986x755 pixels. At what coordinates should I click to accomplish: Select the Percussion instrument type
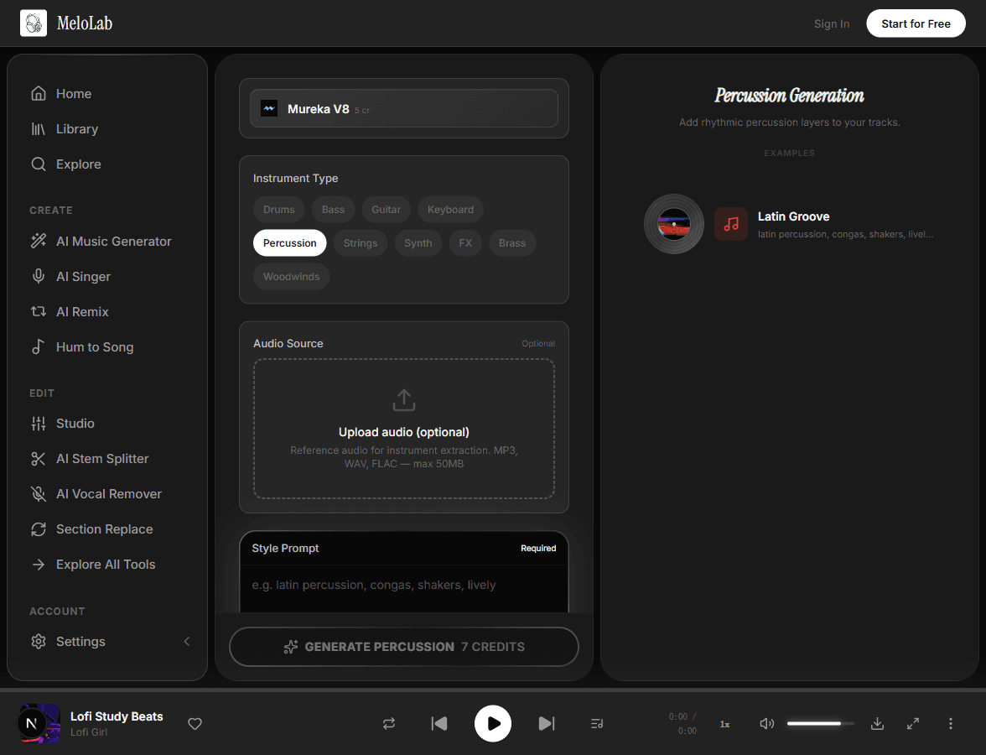pyautogui.click(x=289, y=243)
